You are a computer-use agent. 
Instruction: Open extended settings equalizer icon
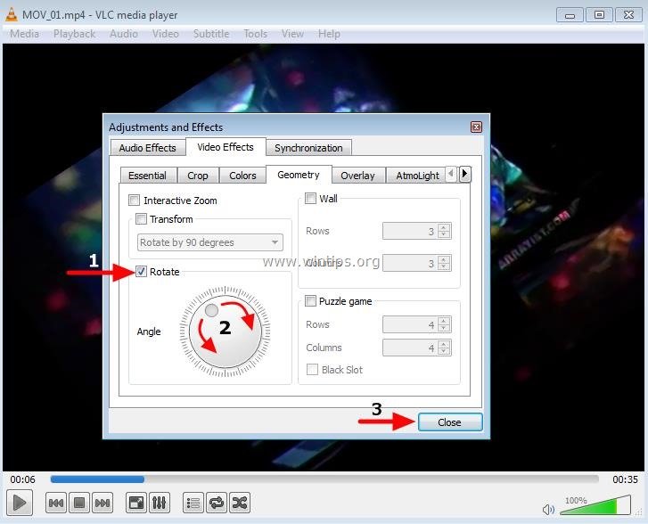(x=160, y=503)
